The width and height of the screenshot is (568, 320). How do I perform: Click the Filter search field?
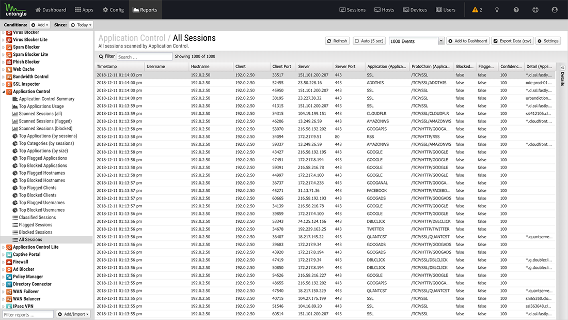pyautogui.click(x=144, y=56)
